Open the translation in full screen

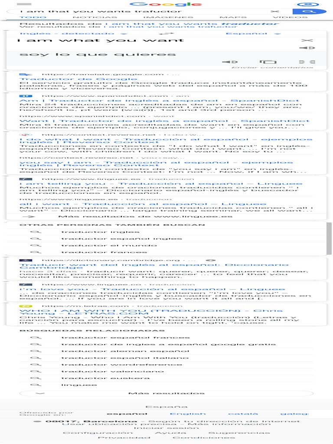point(307,62)
